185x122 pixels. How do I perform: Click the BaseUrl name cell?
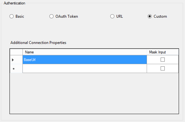coord(85,60)
